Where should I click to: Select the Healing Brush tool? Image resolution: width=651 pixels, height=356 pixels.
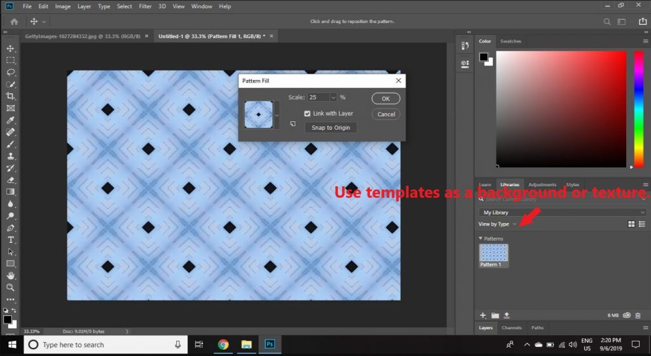pyautogui.click(x=10, y=132)
